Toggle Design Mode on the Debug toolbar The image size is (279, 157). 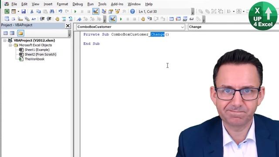[113, 19]
